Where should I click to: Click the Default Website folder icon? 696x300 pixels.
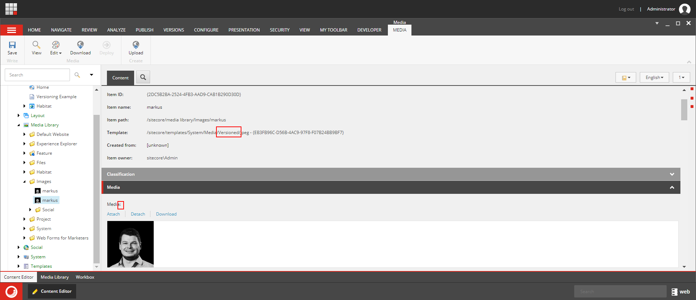(x=32, y=134)
